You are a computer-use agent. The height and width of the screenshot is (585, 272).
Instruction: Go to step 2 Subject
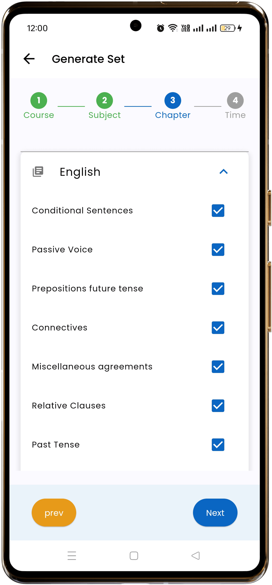[x=105, y=101]
